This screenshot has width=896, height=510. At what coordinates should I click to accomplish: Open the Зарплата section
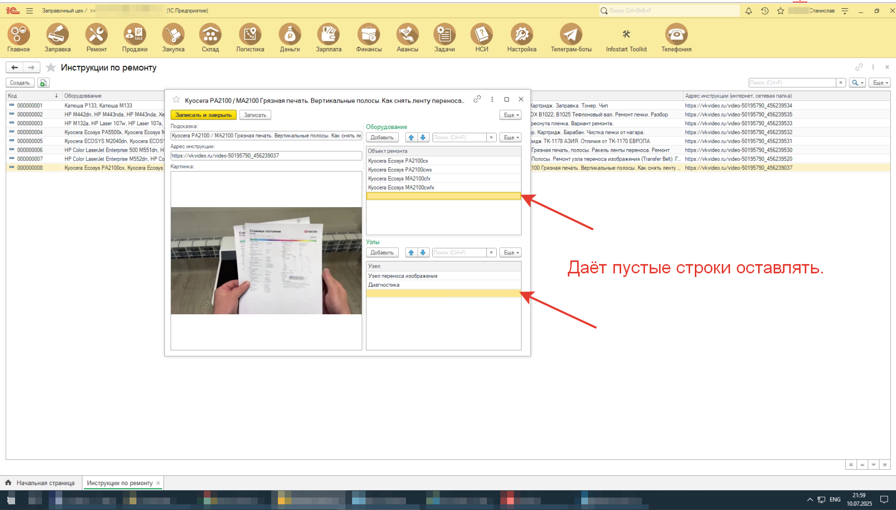click(x=328, y=38)
